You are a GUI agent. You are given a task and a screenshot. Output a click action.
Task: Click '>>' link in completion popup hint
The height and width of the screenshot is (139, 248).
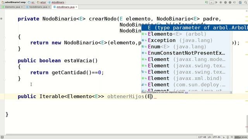coord(186,92)
